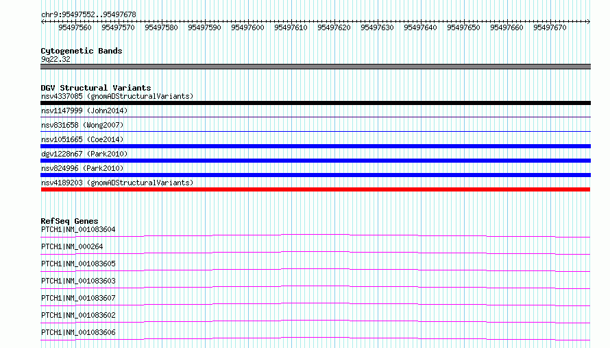Select transcript PTCH1|NM_001083607
The height and width of the screenshot is (348, 610).
click(x=78, y=298)
